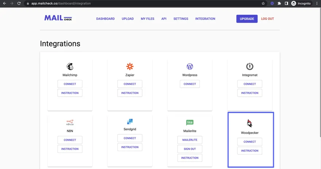Open the Settings navigation item
Viewport: 321px width, 169px height.
(181, 19)
